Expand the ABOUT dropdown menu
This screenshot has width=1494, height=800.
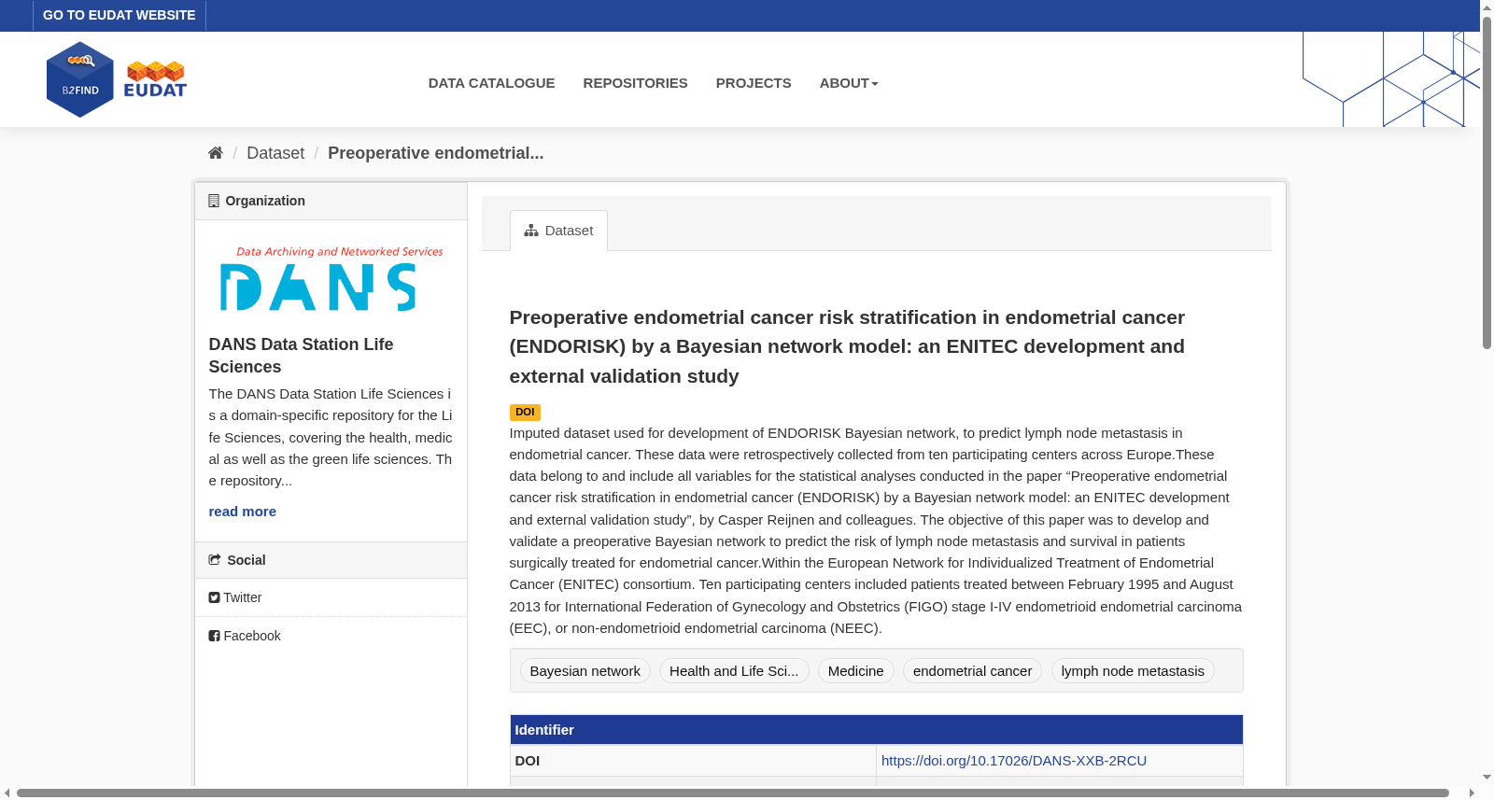click(849, 83)
